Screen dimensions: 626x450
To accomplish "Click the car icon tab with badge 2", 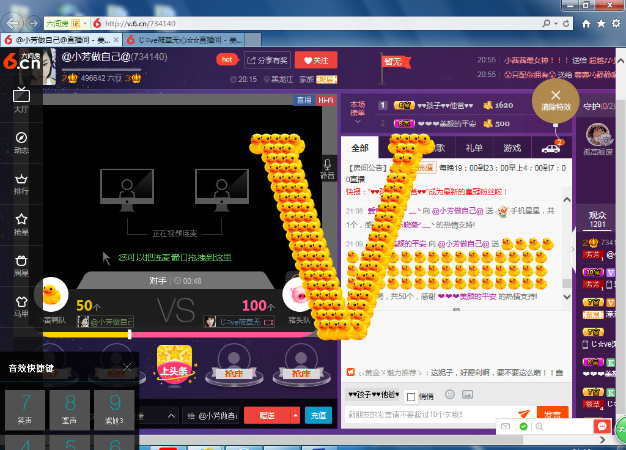I will tap(551, 148).
